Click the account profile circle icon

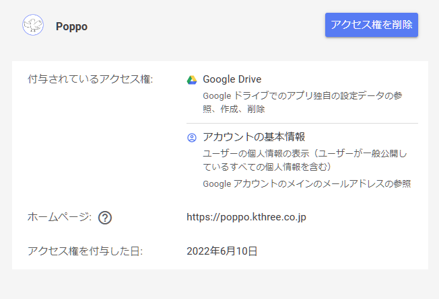tap(192, 138)
